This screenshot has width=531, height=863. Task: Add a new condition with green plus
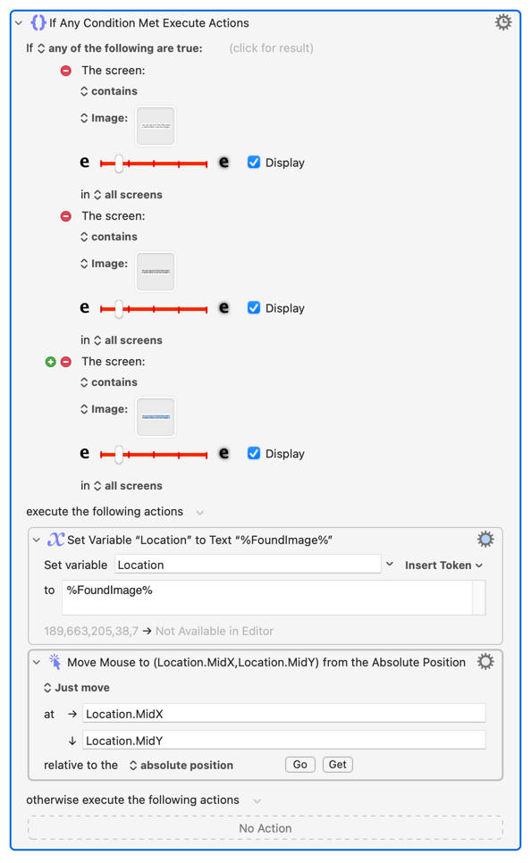(x=51, y=362)
